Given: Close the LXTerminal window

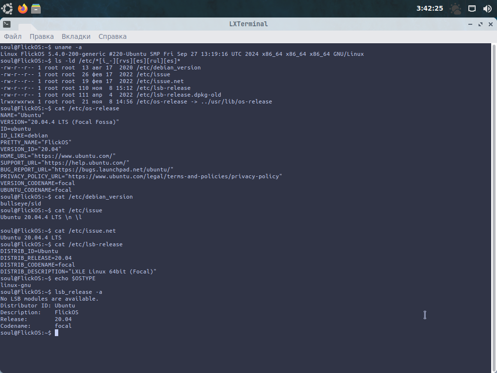Looking at the screenshot, I should 491,24.
